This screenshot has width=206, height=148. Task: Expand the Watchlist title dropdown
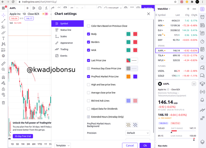[164, 9]
